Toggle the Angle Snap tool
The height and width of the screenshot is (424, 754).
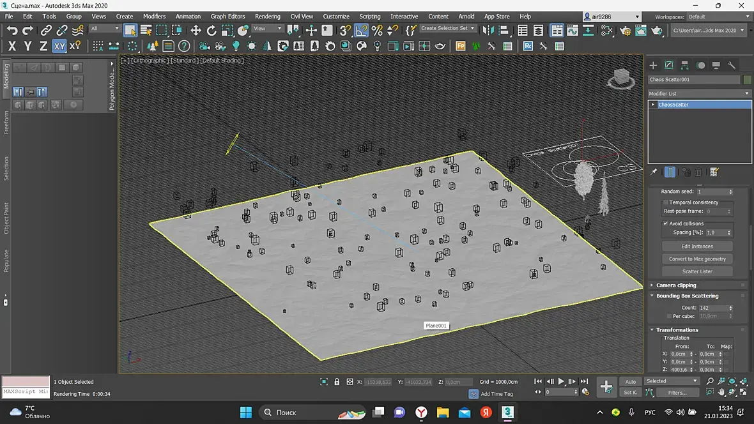[362, 30]
